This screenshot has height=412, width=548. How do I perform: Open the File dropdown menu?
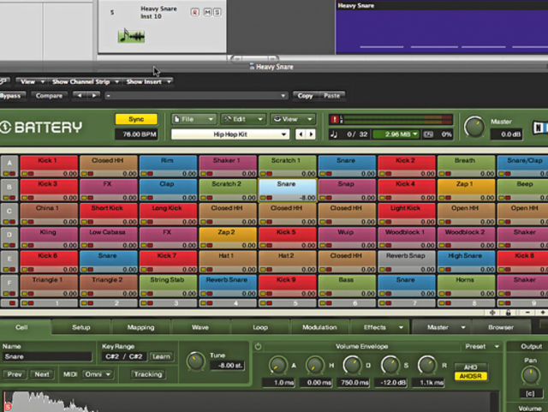point(194,119)
